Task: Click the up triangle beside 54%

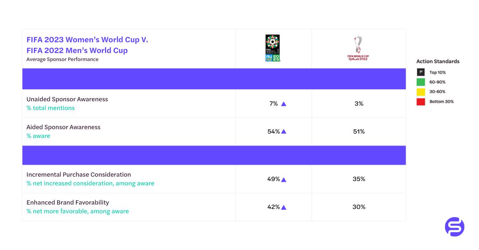Action: pos(284,132)
